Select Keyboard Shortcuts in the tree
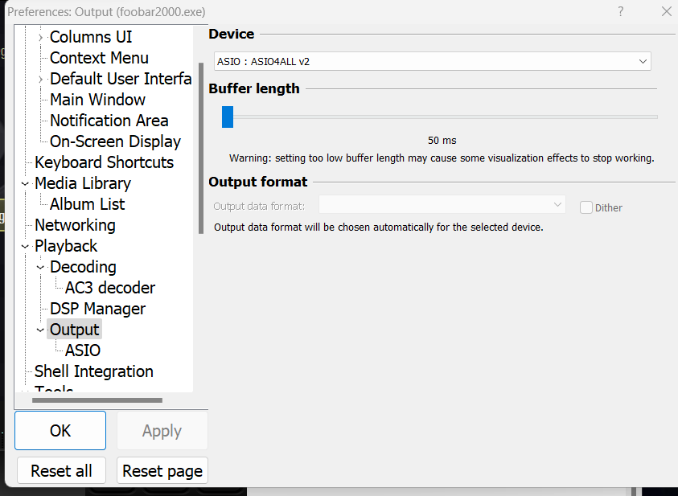Viewport: 678px width, 496px height. click(x=104, y=162)
